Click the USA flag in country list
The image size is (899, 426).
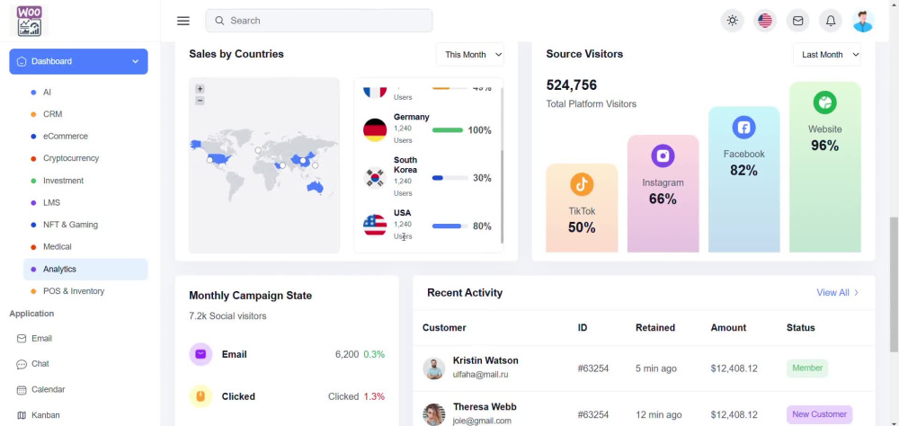375,226
